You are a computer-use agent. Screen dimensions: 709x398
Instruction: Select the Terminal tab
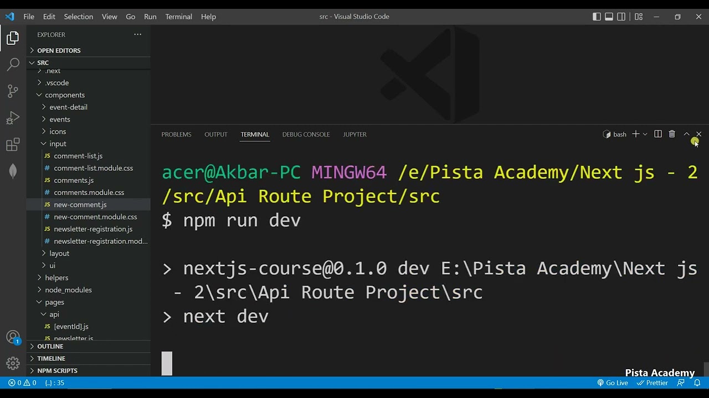click(255, 134)
